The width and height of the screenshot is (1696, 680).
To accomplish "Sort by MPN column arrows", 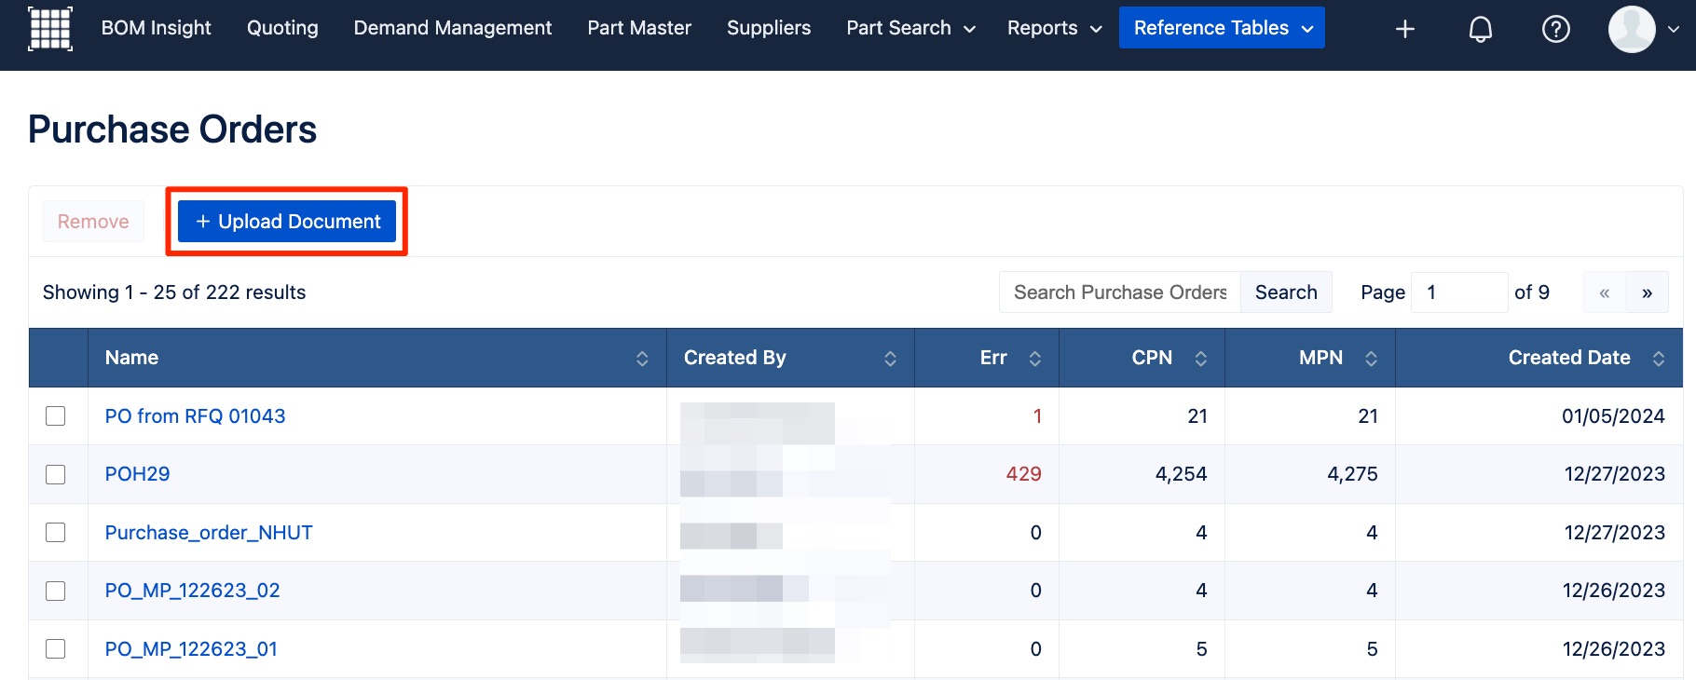I will tap(1371, 359).
